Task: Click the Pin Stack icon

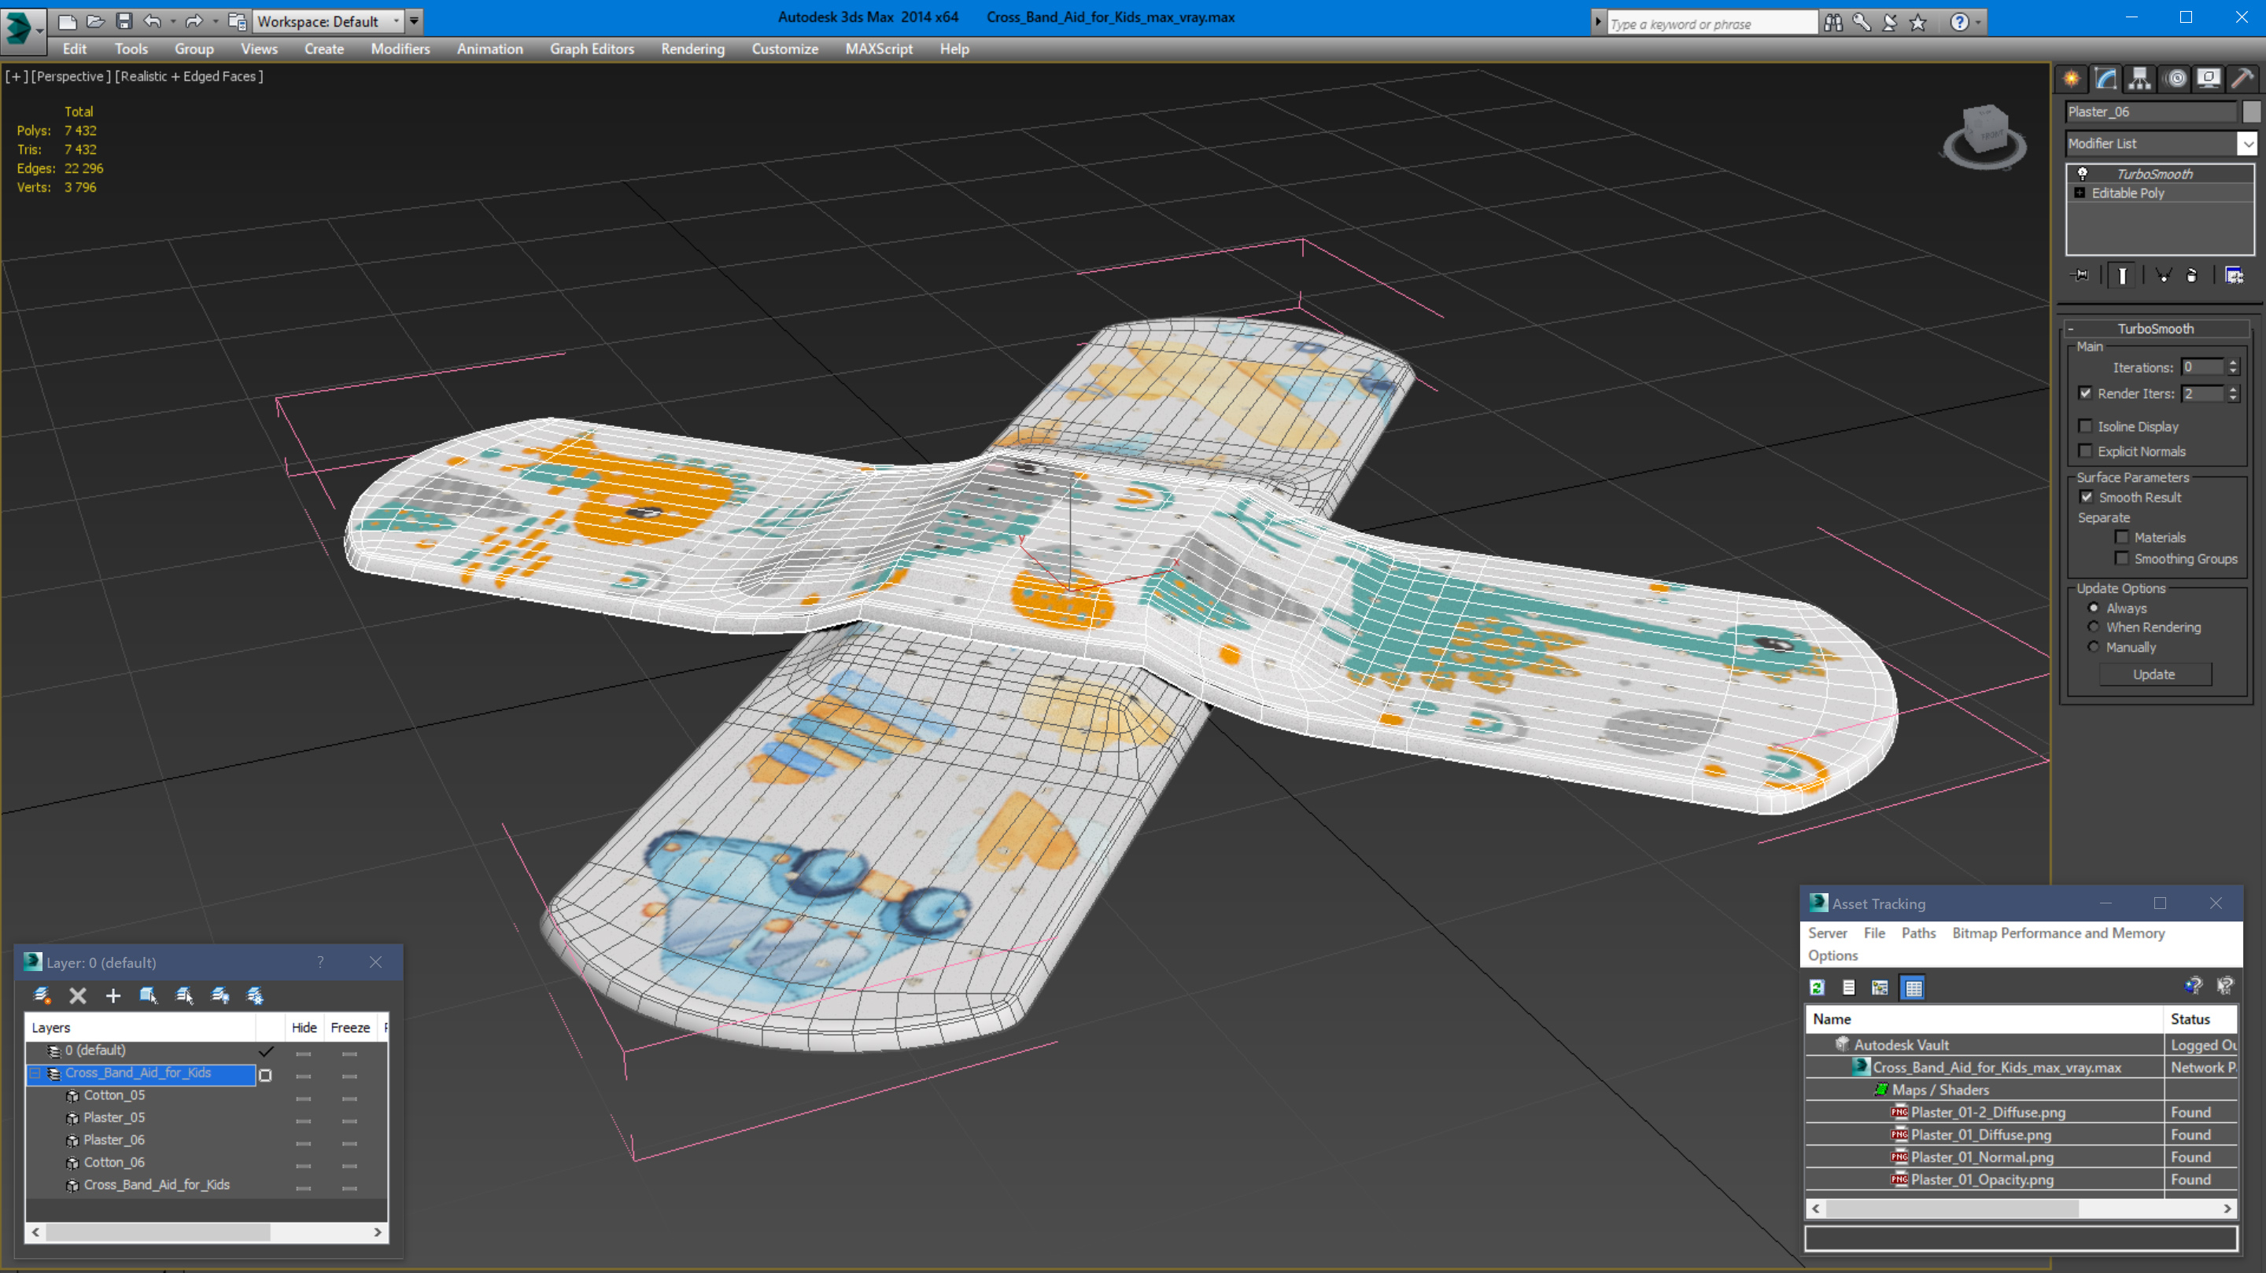Action: pyautogui.click(x=2081, y=275)
